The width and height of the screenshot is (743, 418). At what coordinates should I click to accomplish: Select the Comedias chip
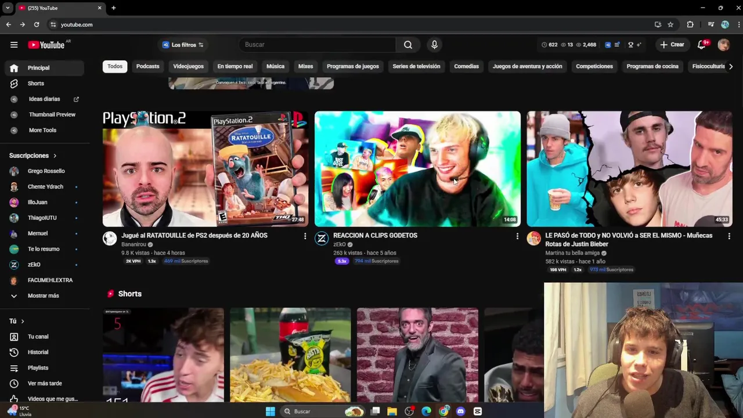point(467,66)
